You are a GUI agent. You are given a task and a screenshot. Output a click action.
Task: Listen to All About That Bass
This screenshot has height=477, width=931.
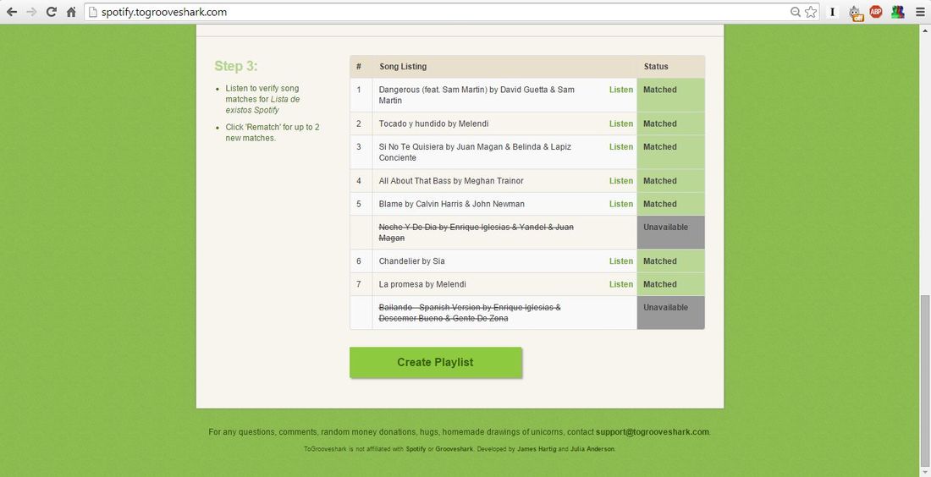[621, 181]
